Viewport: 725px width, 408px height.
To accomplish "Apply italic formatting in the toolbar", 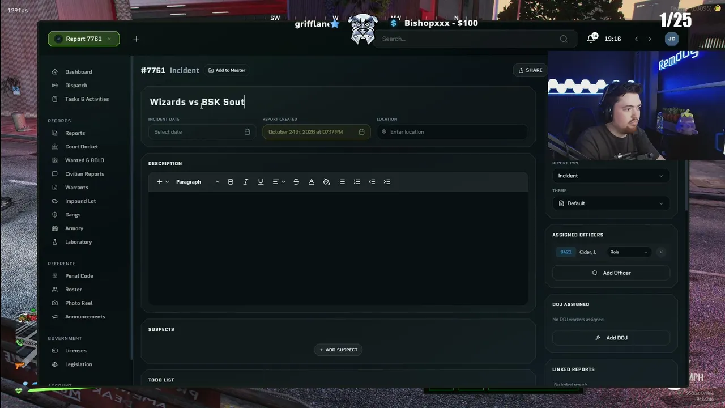I will 246,182.
